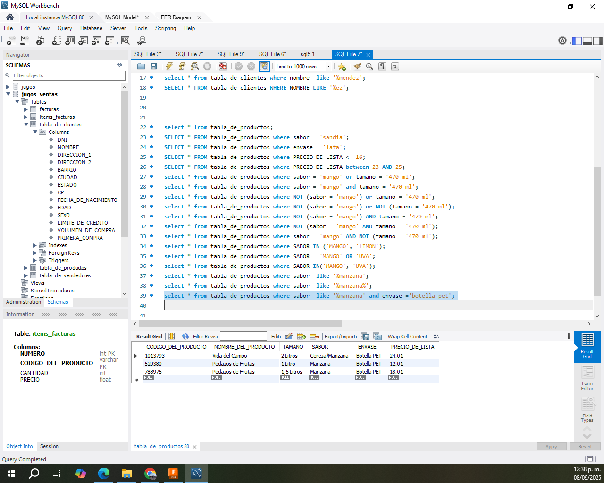Toggle autocommit mode
604x483 pixels.
click(264, 67)
